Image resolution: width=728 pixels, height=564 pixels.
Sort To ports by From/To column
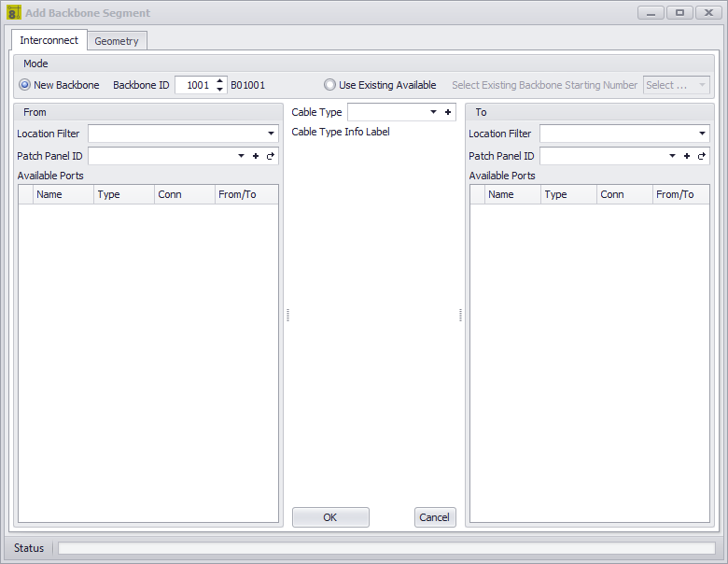click(x=680, y=194)
